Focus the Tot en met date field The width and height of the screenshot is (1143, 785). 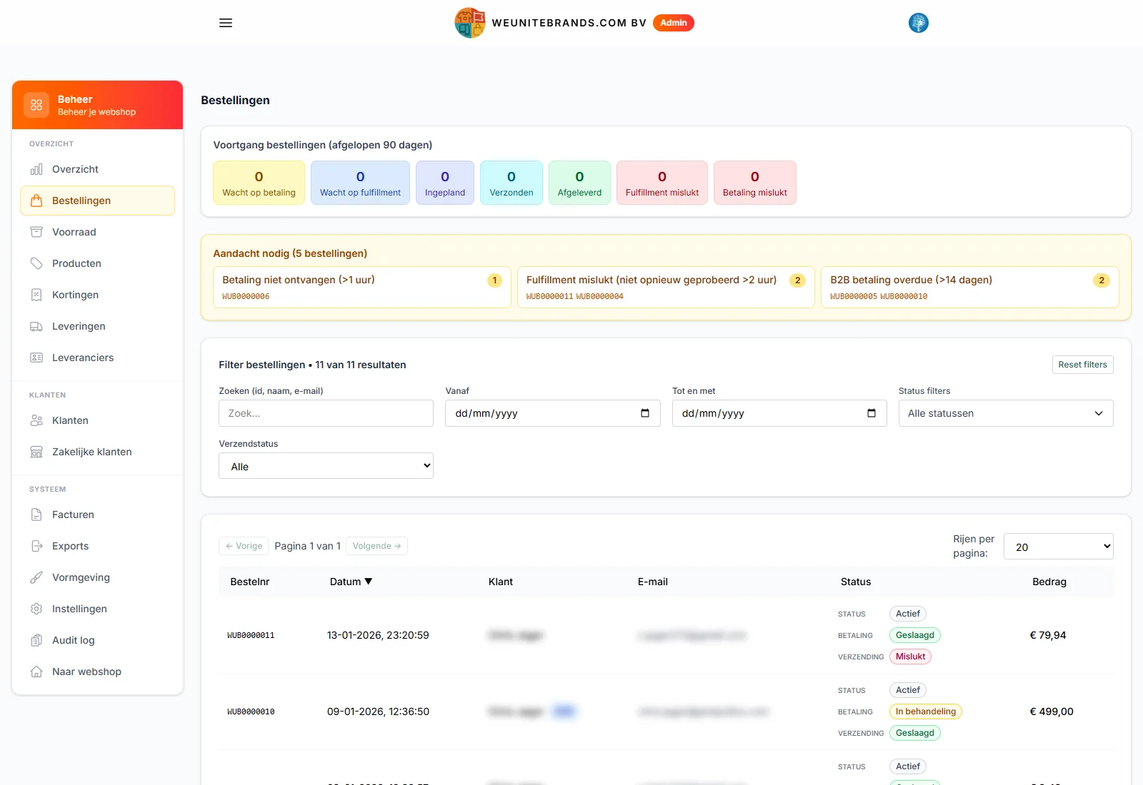(779, 413)
